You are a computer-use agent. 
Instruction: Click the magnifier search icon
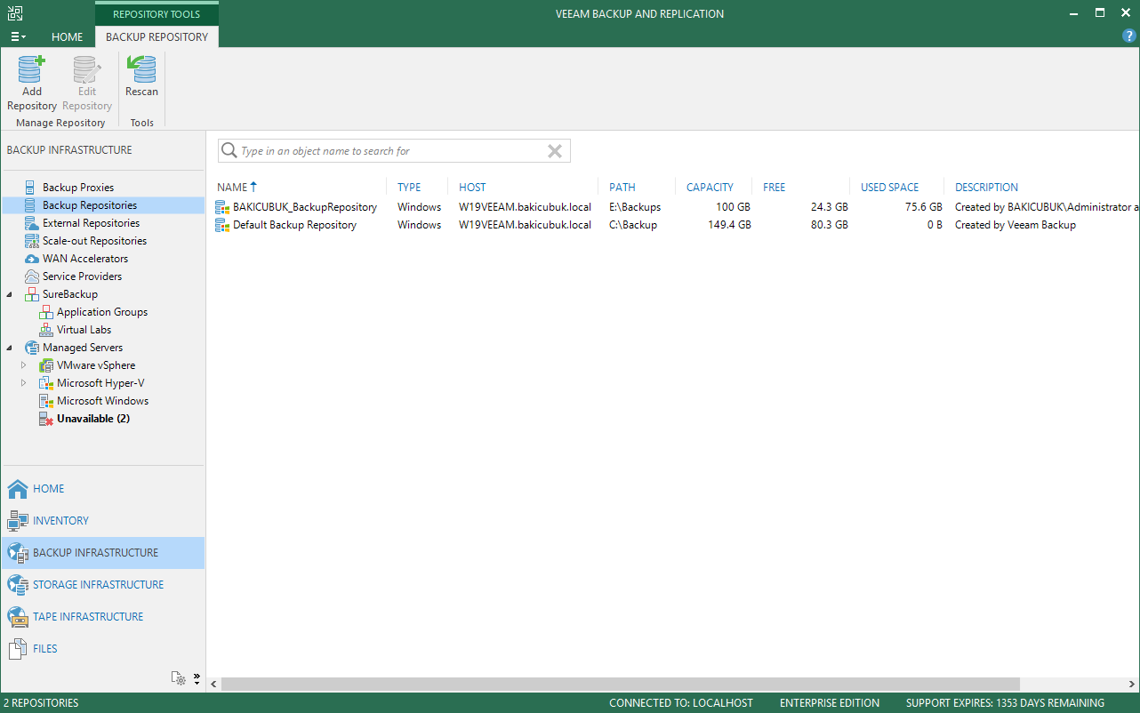coord(229,151)
